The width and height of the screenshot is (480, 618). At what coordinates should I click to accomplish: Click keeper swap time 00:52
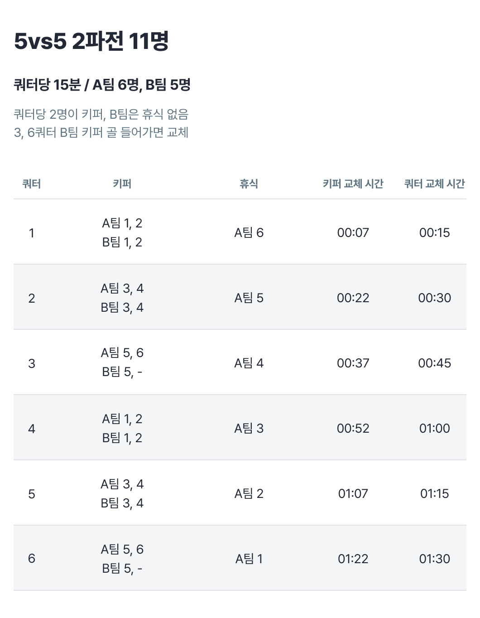click(x=353, y=428)
